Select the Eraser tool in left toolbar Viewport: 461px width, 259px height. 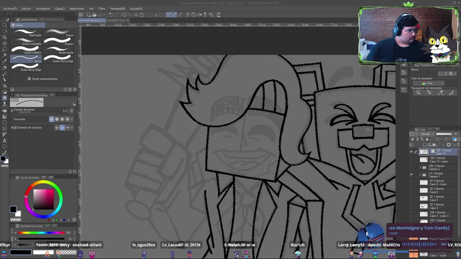tap(5, 97)
